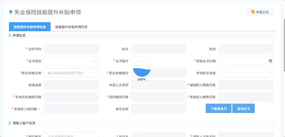Click the 银行账号 selection field

pyautogui.click(x=72, y=135)
